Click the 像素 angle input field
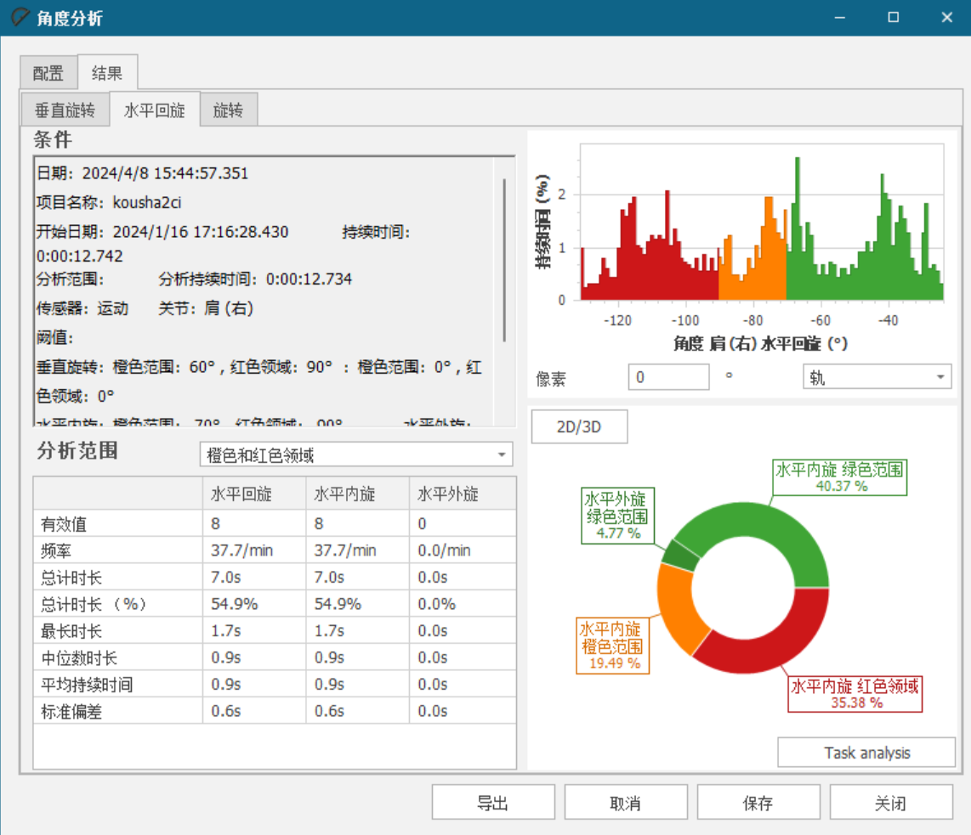This screenshot has width=971, height=835. 667,377
